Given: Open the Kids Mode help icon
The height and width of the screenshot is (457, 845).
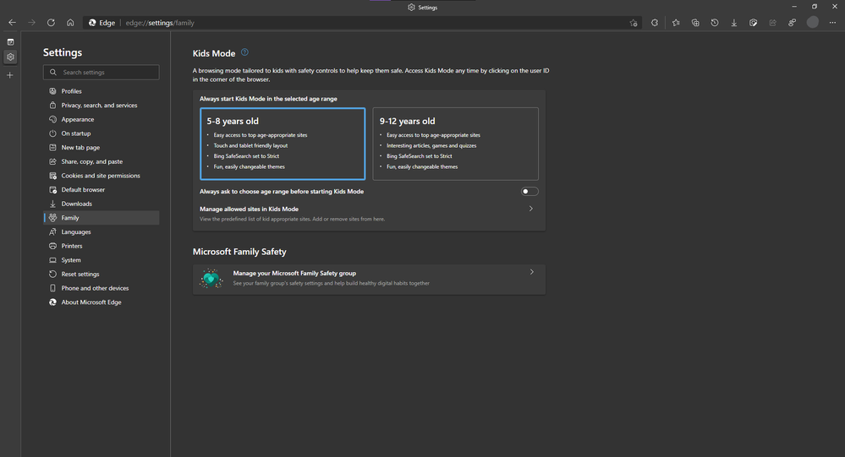Looking at the screenshot, I should pyautogui.click(x=244, y=52).
